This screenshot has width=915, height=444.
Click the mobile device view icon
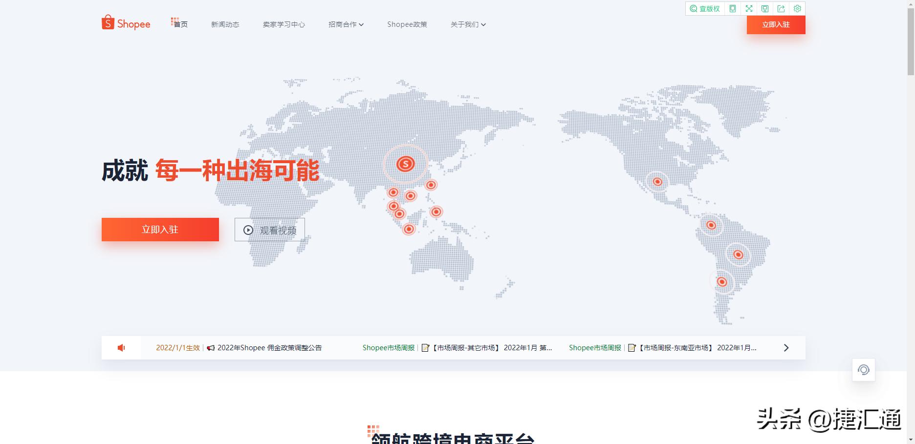pyautogui.click(x=732, y=8)
